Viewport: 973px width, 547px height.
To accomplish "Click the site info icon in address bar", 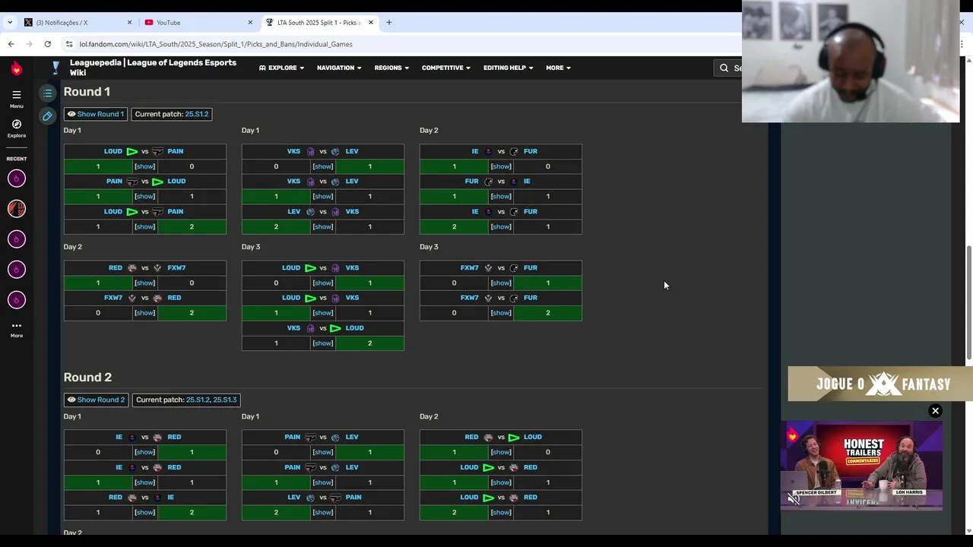I will [x=69, y=44].
